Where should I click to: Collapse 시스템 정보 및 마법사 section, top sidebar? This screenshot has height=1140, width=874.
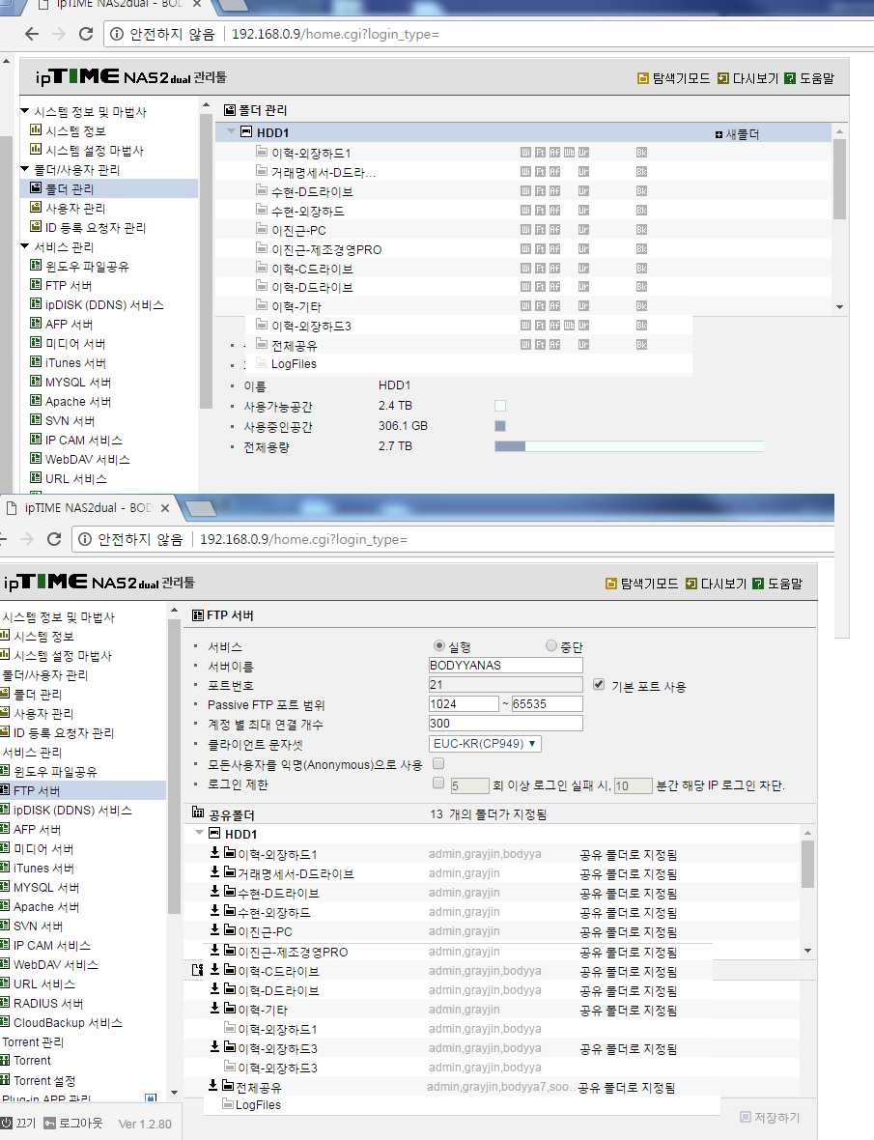coord(25,111)
